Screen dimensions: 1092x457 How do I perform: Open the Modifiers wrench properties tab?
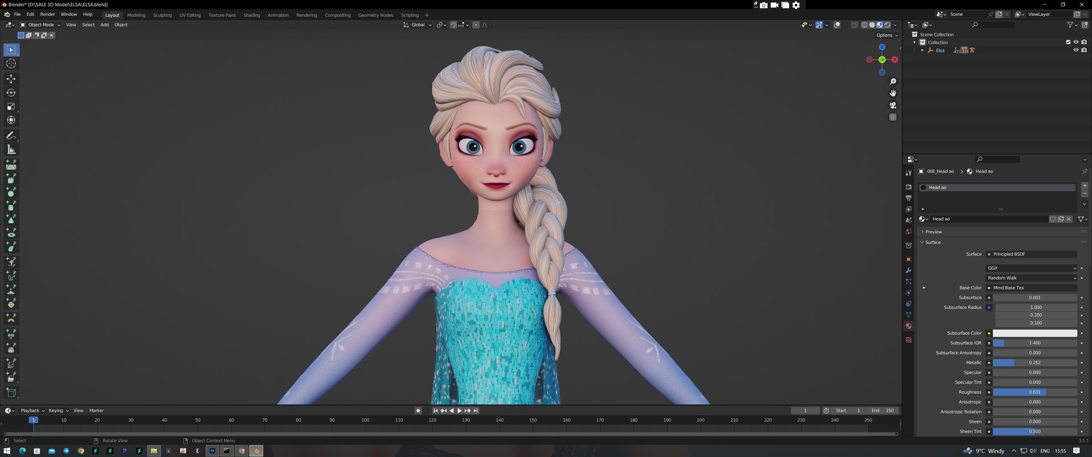tap(908, 271)
